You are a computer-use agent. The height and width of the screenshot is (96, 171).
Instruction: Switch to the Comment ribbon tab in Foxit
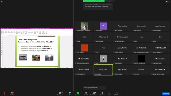point(18,30)
